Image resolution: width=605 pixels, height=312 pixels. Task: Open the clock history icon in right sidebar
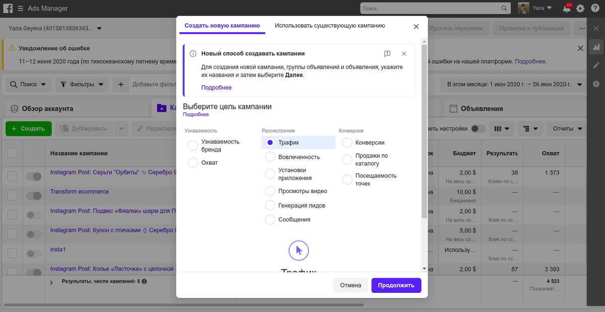click(x=596, y=84)
